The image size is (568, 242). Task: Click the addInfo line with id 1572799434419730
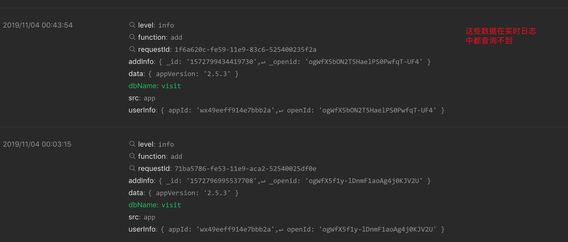tap(279, 62)
